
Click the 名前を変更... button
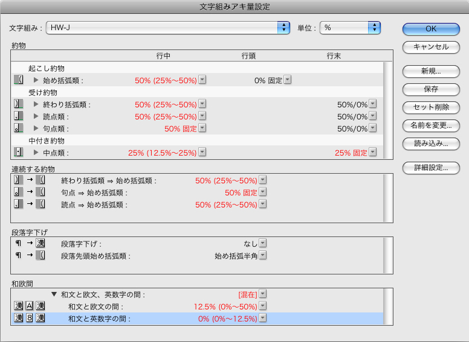tap(431, 125)
